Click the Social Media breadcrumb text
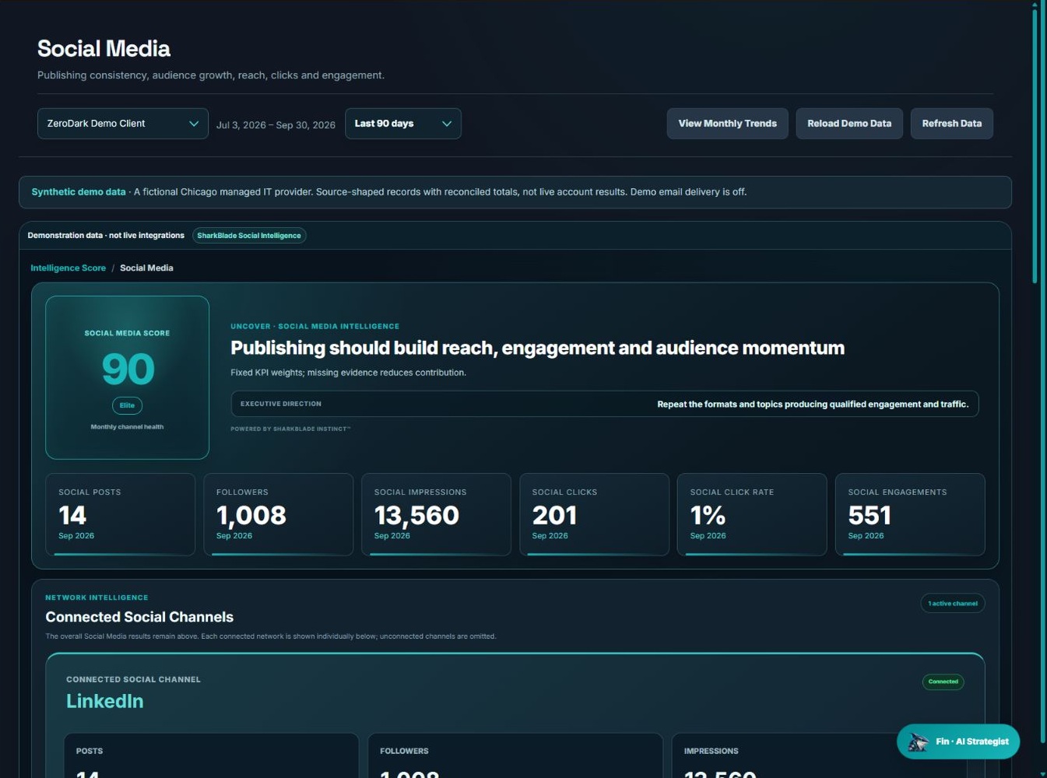This screenshot has width=1047, height=778. point(146,268)
